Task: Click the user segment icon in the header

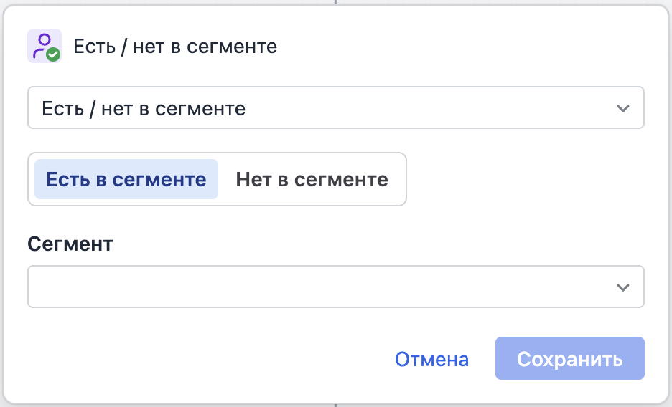Action: point(44,46)
